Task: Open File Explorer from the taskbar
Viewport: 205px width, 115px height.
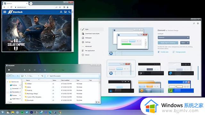Action: (x=13, y=112)
